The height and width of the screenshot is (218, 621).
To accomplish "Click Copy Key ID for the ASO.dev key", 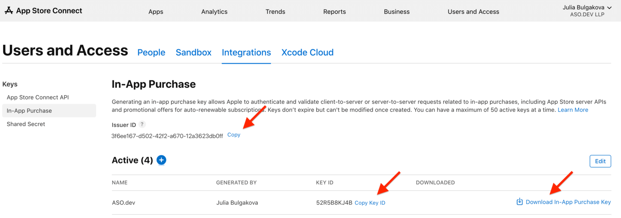I will pyautogui.click(x=370, y=203).
